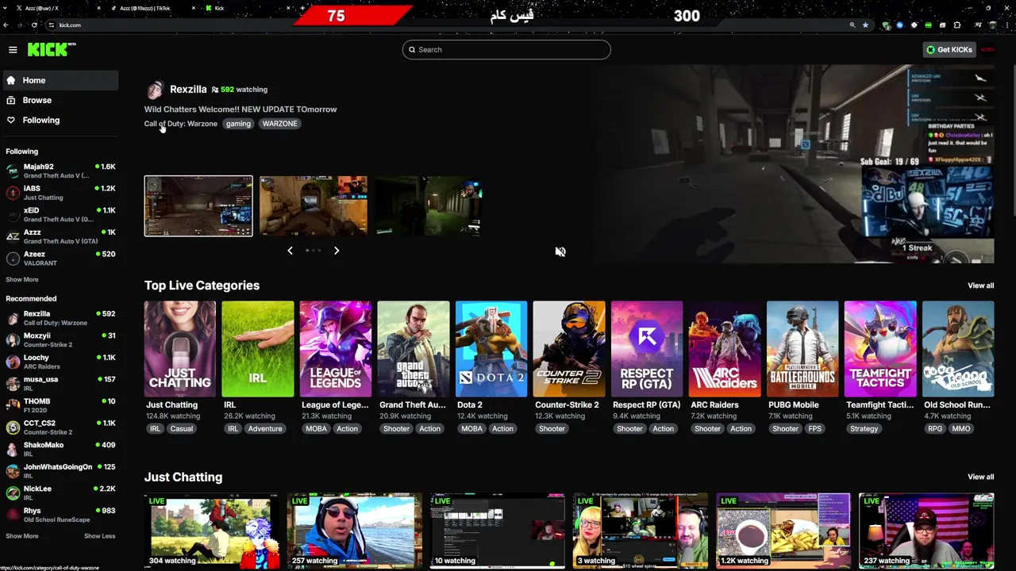Open Counter-Strike 2 category cover
Screen dimensions: 1016x571
tap(569, 349)
